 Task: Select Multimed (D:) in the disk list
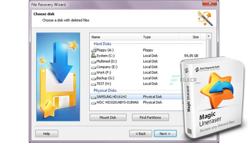point(106,61)
